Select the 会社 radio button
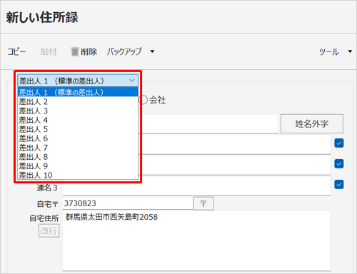The height and width of the screenshot is (274, 357). click(144, 100)
